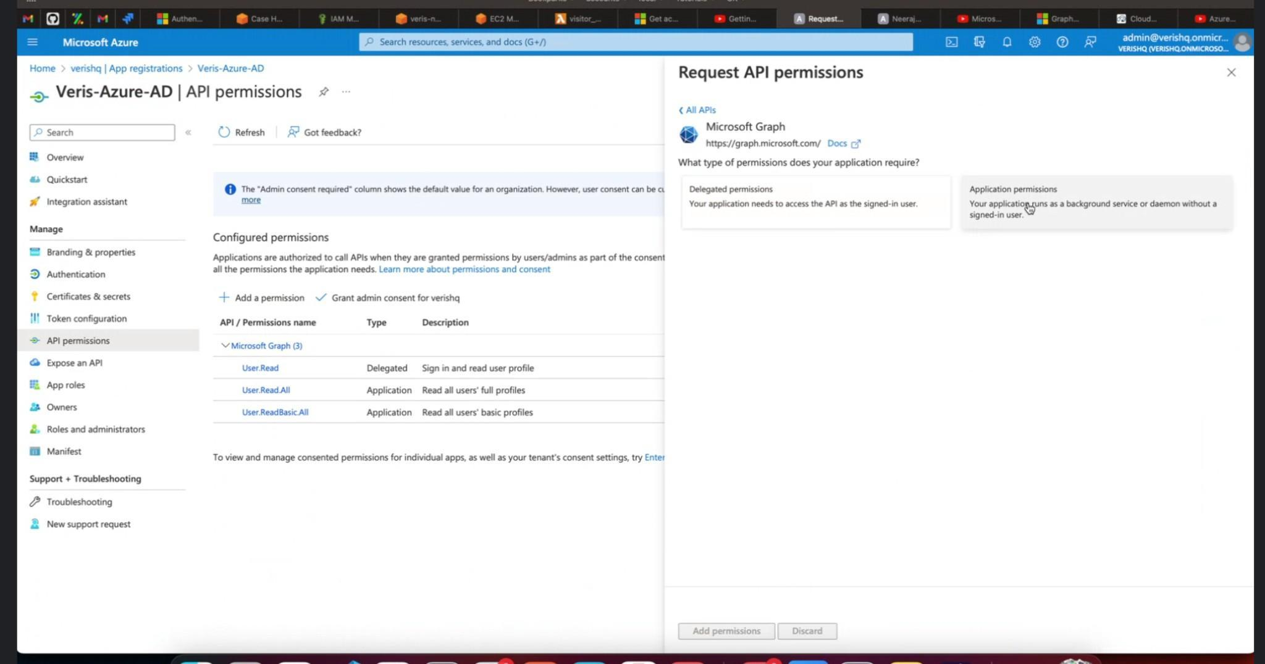Open the Cloud Shell icon in header
Screen dimensions: 1265x664
click(951, 42)
